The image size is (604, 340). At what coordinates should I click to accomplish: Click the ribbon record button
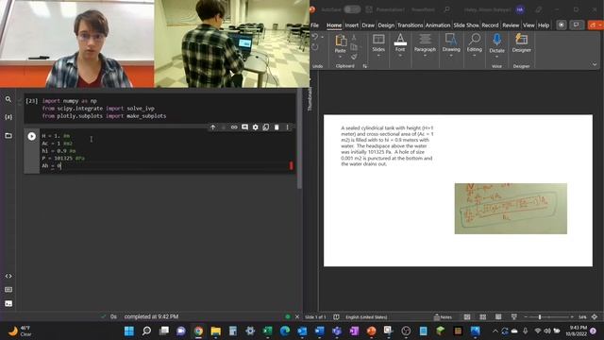562,25
